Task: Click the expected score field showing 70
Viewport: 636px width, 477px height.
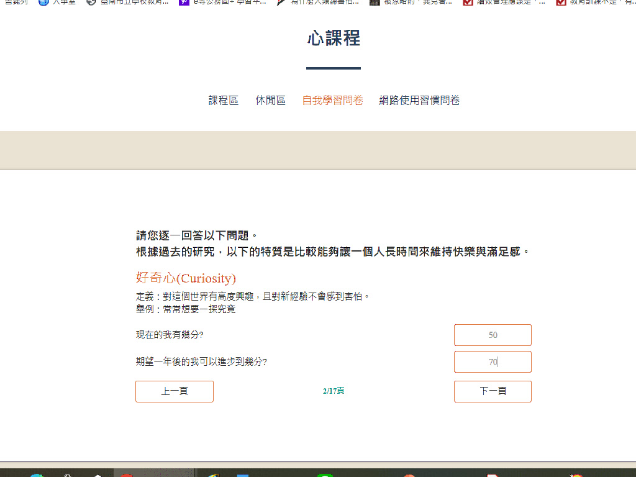Action: [493, 361]
